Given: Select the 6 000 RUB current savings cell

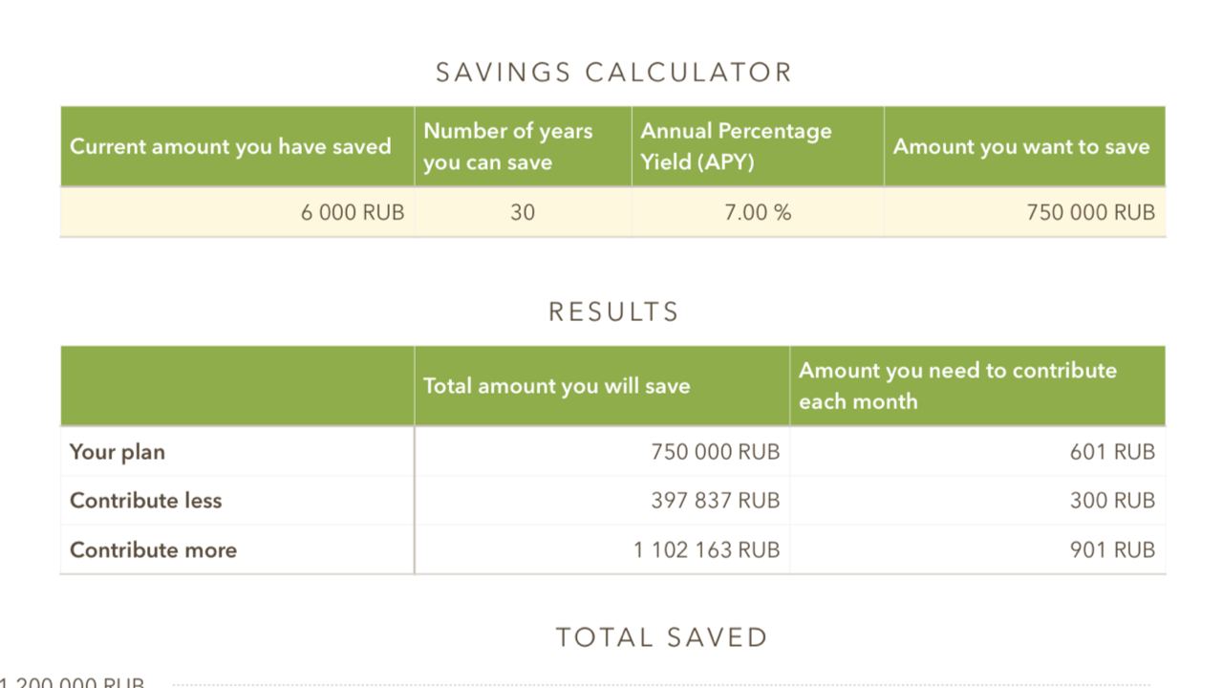Looking at the screenshot, I should tap(237, 212).
